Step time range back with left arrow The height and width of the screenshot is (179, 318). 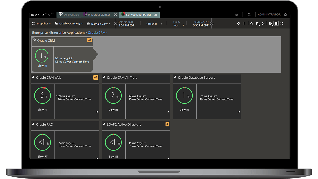[116, 24]
